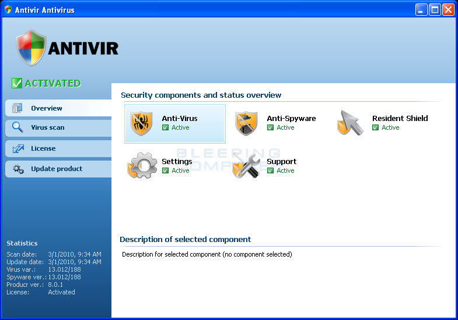Click the Anti-Spyware Active checkbox

[x=271, y=127]
